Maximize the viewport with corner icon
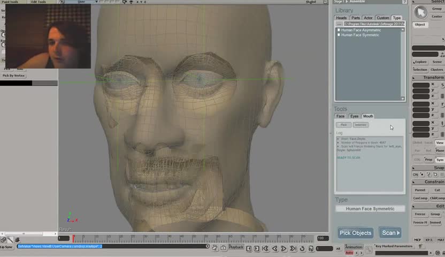 point(326,2)
